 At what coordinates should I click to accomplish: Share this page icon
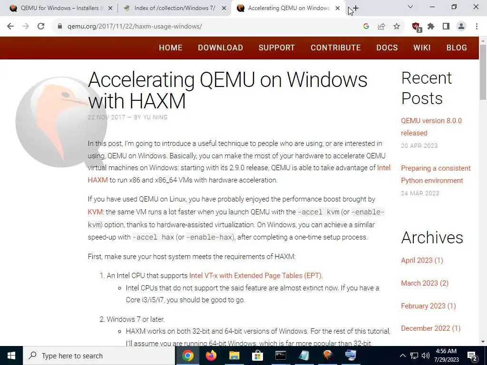381,27
